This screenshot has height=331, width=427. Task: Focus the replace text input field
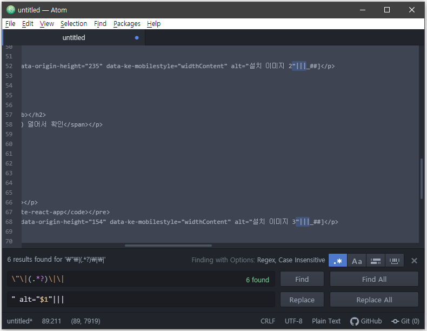coord(141,300)
